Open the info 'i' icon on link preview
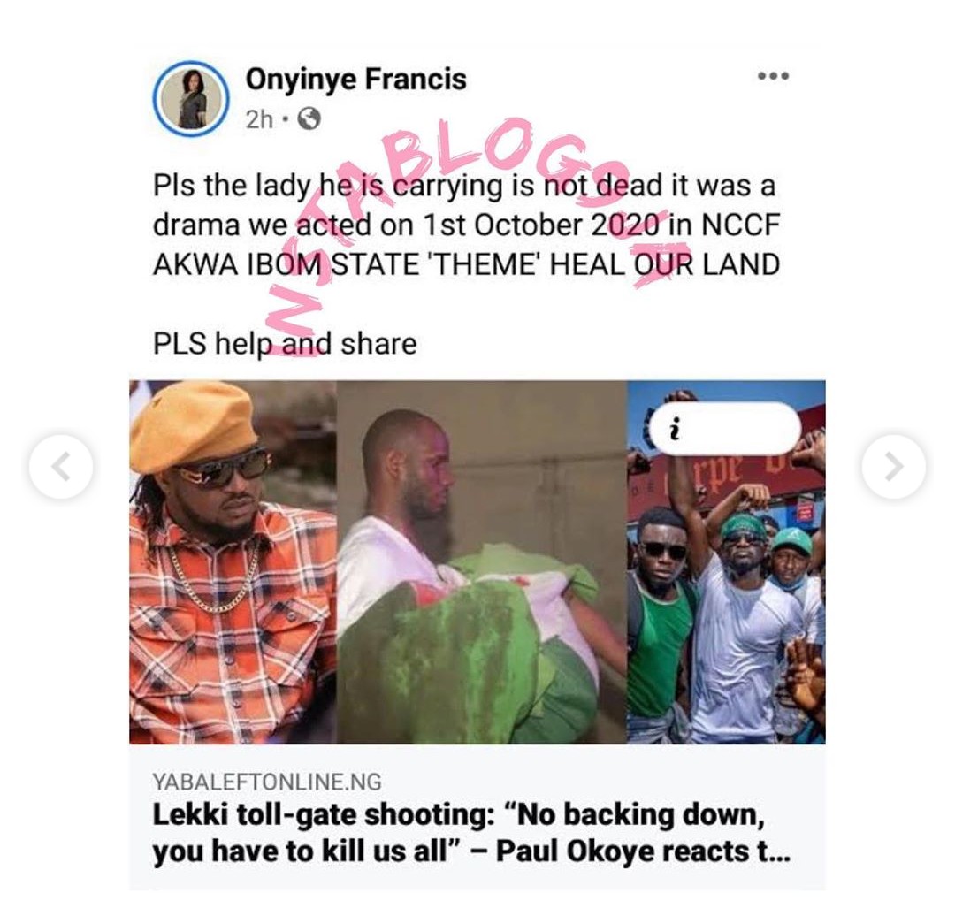The image size is (955, 916). coord(674,431)
